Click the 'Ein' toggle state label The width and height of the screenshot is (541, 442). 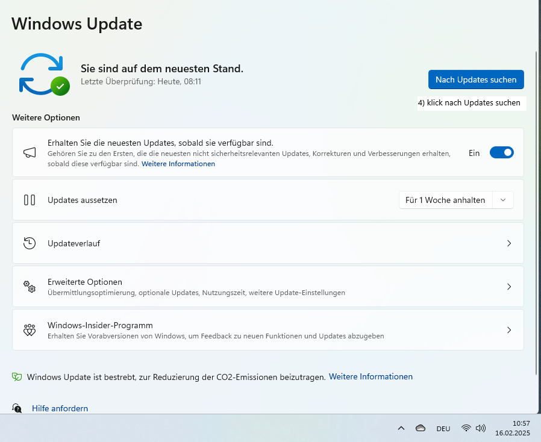[474, 153]
